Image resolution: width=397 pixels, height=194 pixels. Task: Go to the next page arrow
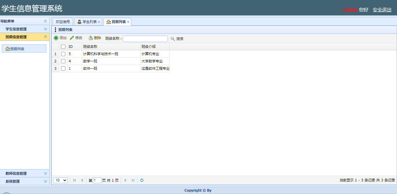(x=126, y=180)
